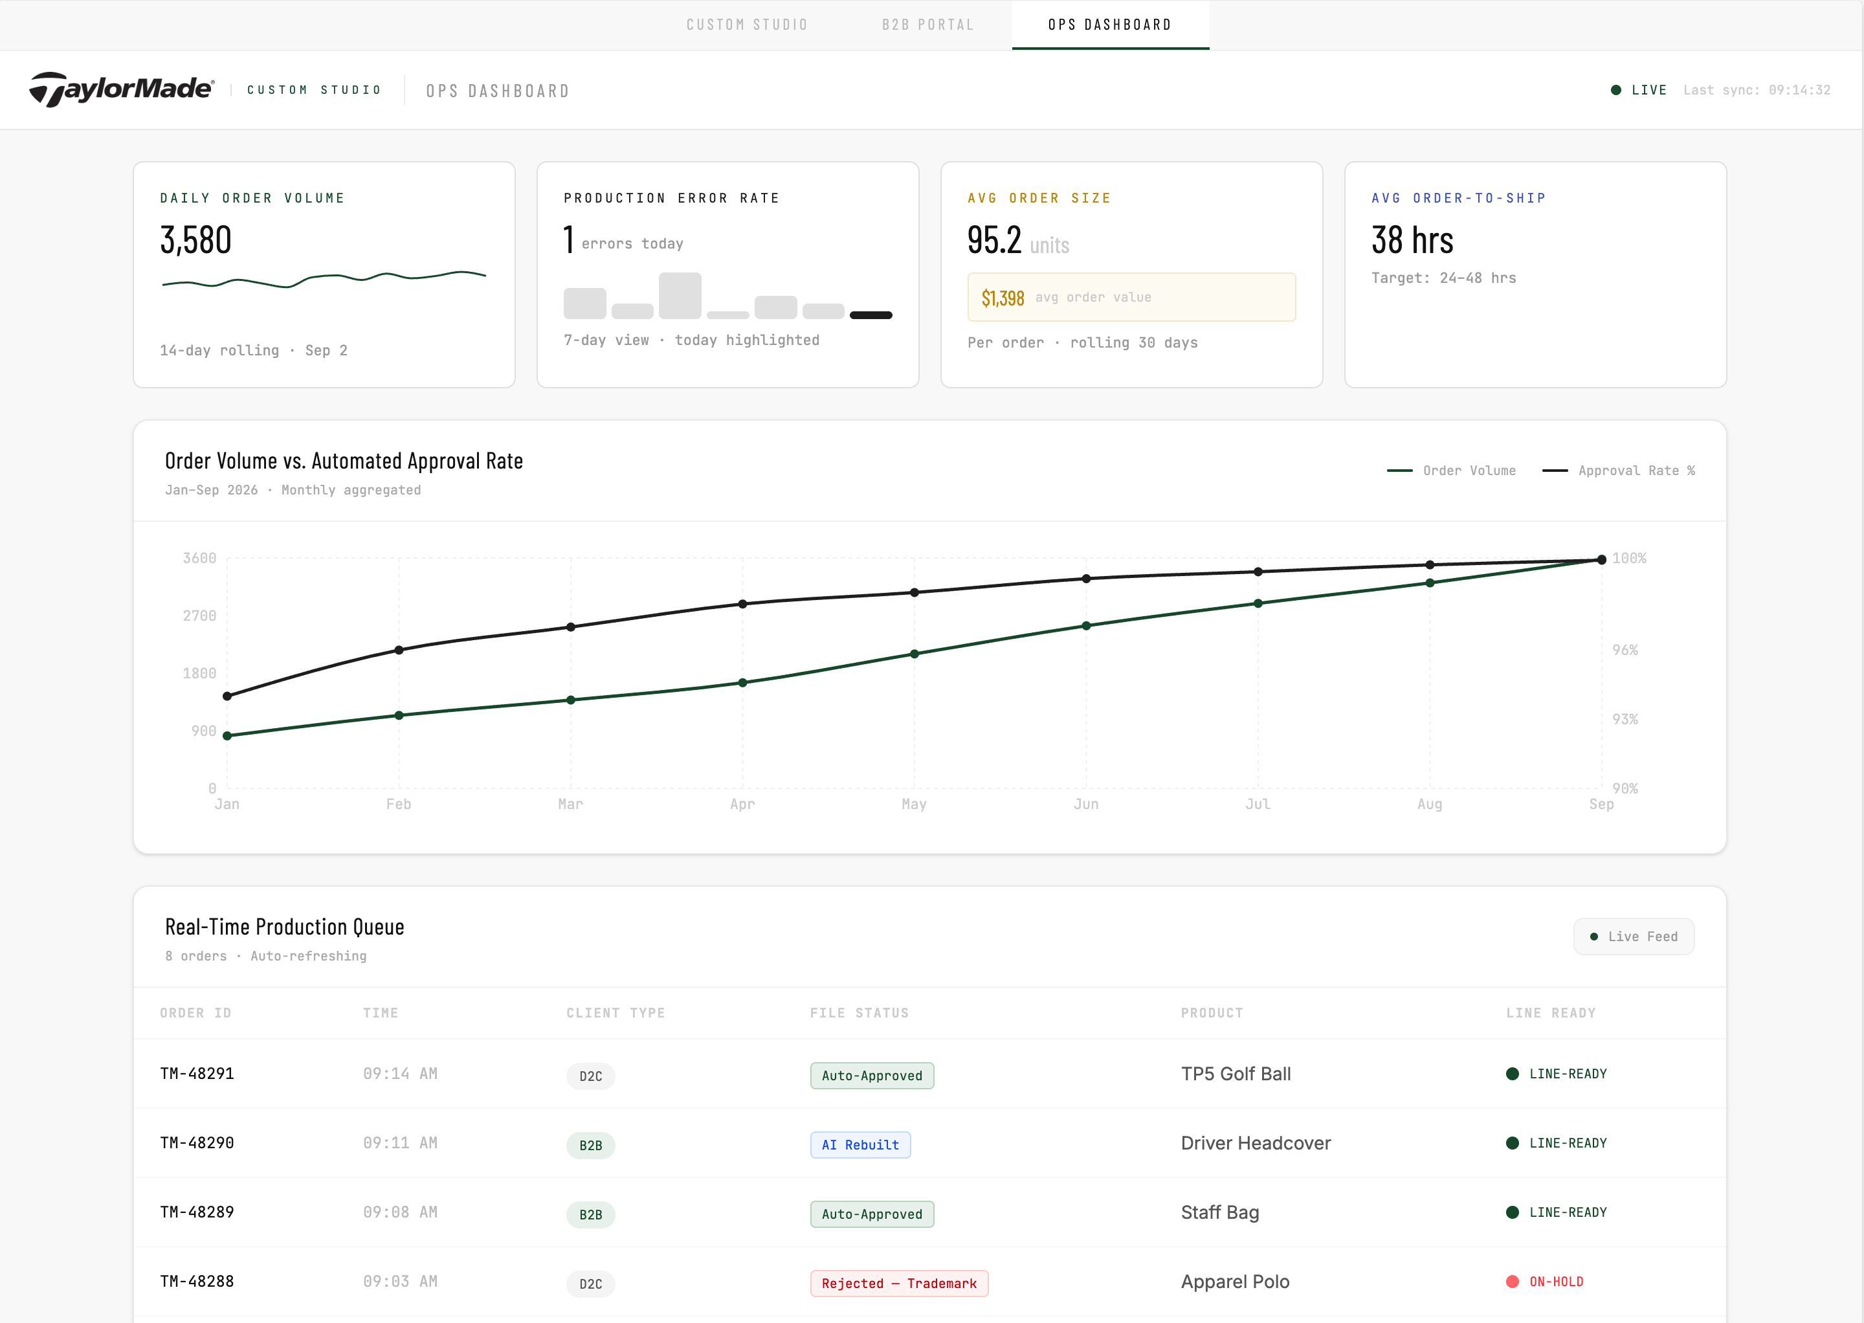Viewport: 1864px width, 1323px height.
Task: Open order TM-48288
Action: point(197,1282)
